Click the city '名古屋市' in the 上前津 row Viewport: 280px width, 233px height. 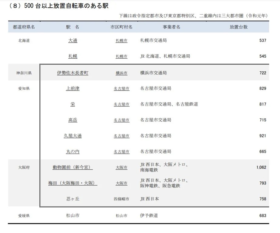tap(121, 89)
